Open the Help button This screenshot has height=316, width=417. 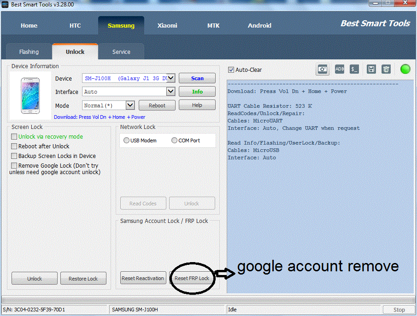197,105
